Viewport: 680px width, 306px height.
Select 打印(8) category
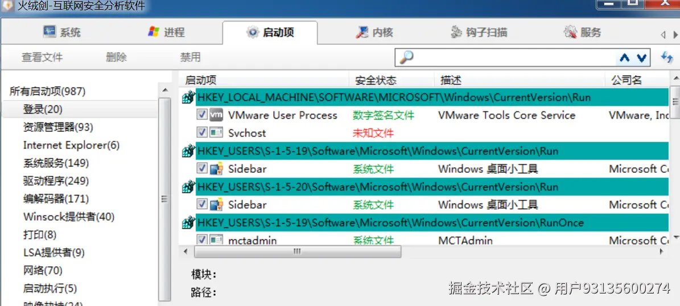coord(39,234)
